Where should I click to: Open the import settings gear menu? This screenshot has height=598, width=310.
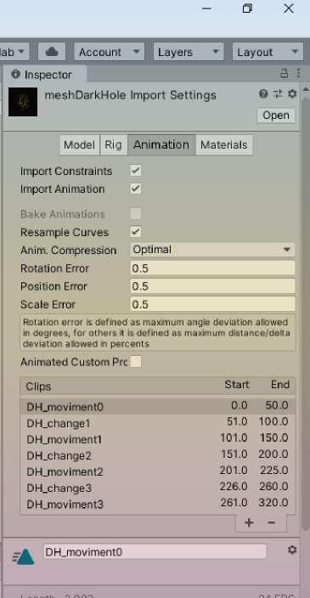tap(292, 93)
